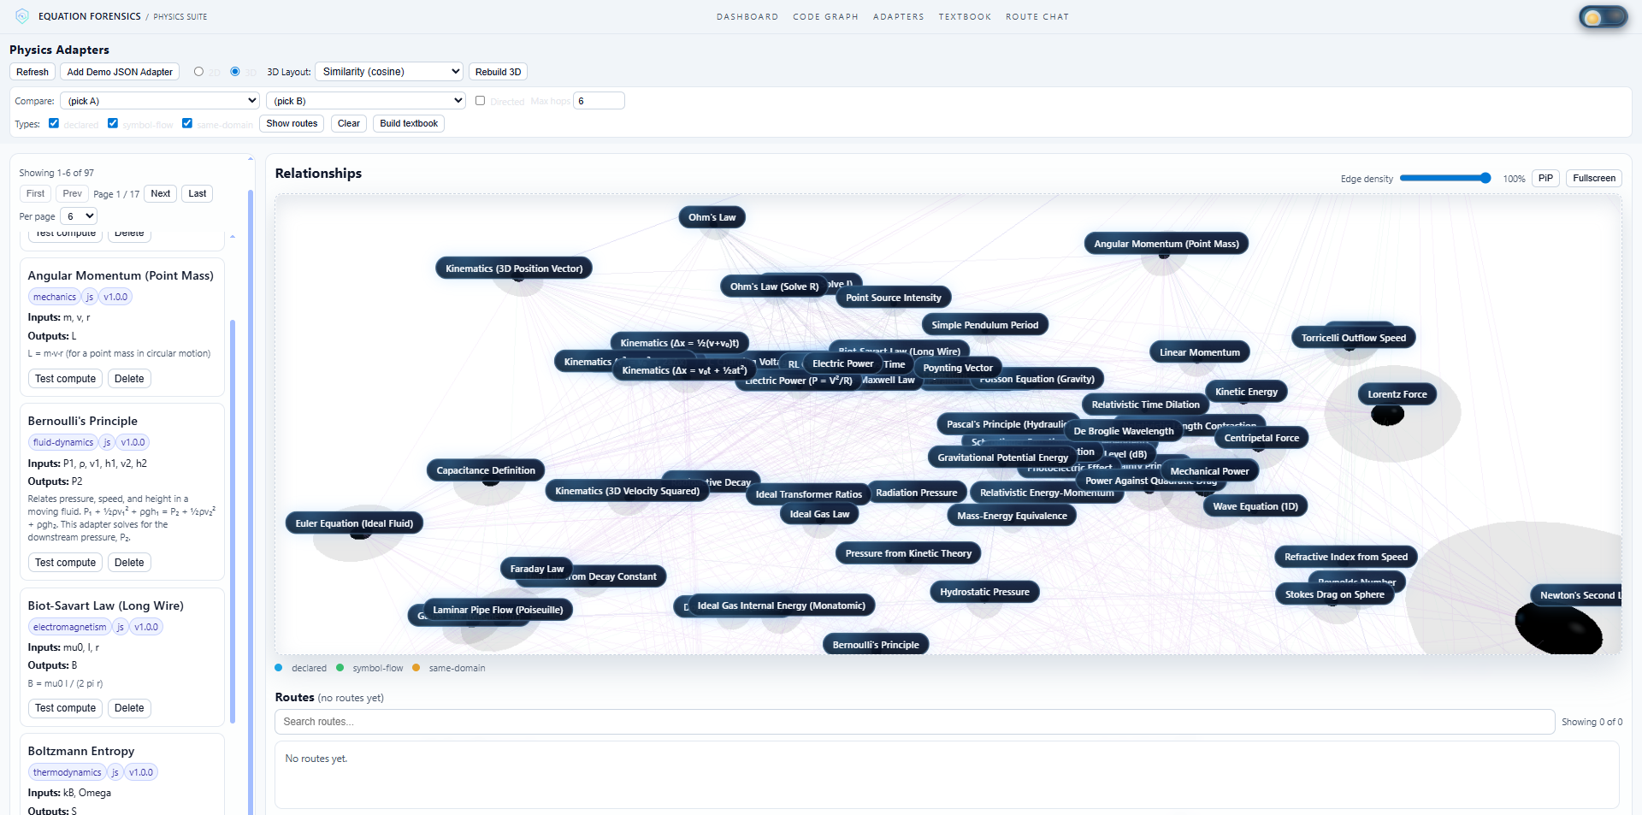Select the Ideal Gas Law node
This screenshot has width=1642, height=815.
[x=819, y=514]
